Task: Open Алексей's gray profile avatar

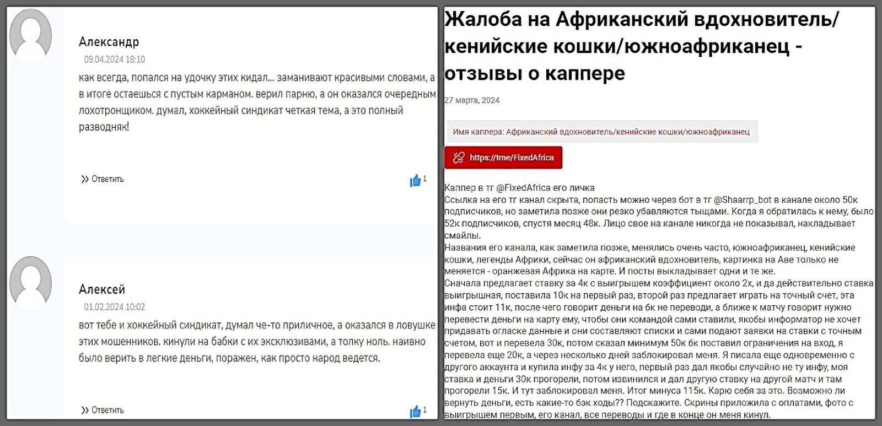Action: pyautogui.click(x=31, y=283)
